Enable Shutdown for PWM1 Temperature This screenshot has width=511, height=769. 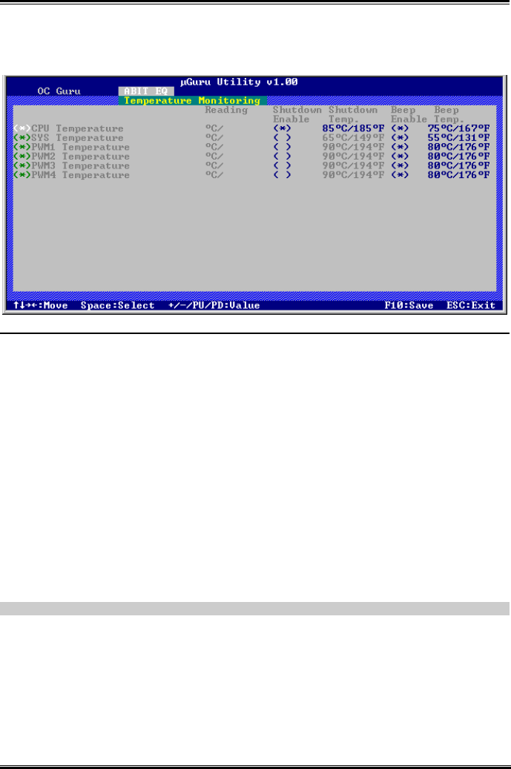(283, 147)
